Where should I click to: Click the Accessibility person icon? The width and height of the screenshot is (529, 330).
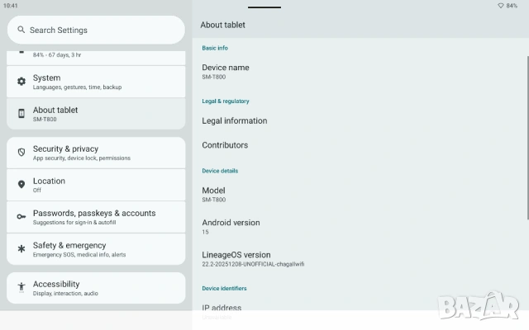(x=21, y=287)
